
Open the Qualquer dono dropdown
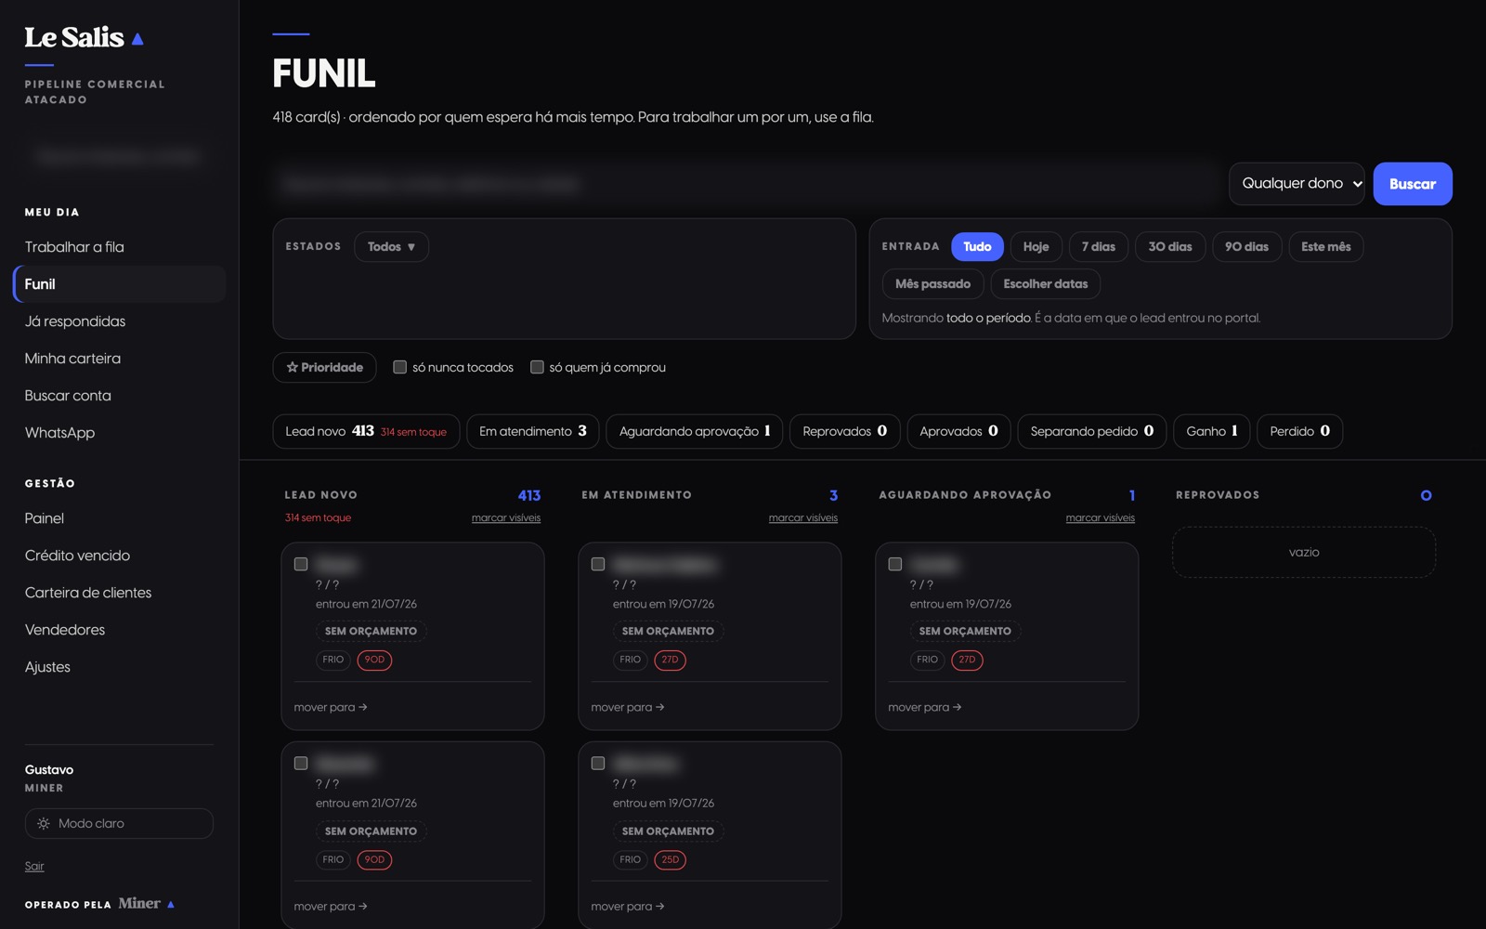pyautogui.click(x=1297, y=184)
